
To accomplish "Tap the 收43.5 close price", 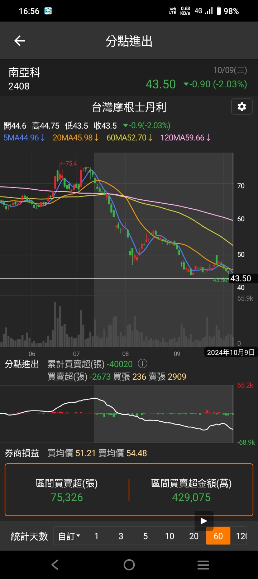I will click(x=105, y=126).
